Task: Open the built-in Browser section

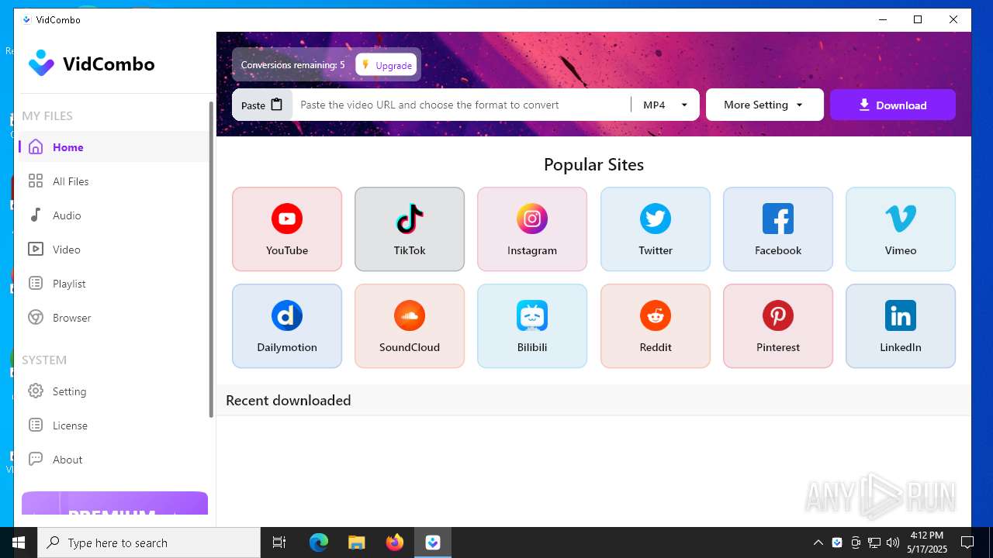Action: pyautogui.click(x=113, y=318)
